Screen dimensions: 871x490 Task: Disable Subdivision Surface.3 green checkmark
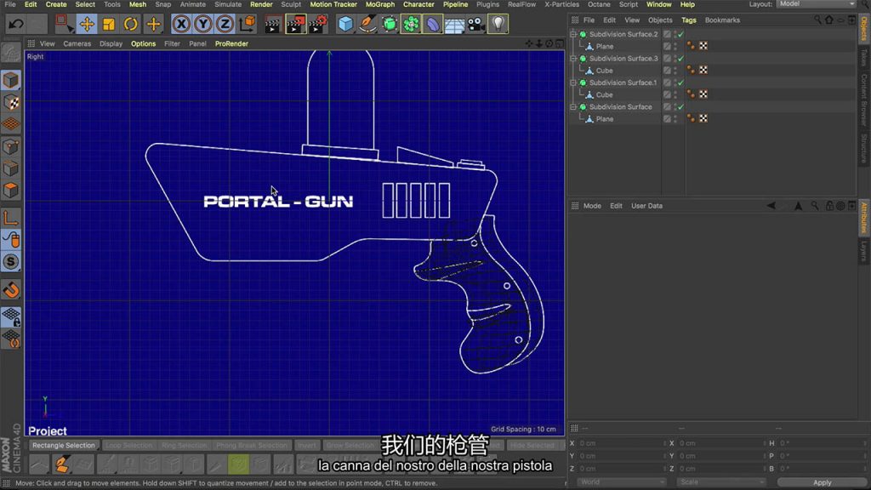click(x=681, y=59)
